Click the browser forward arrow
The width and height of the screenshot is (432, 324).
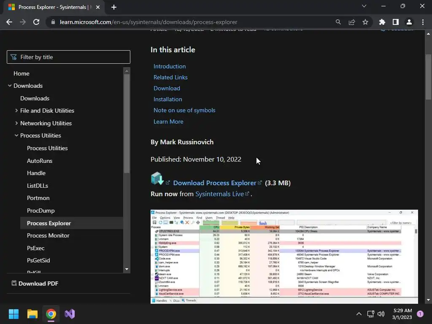tap(23, 22)
